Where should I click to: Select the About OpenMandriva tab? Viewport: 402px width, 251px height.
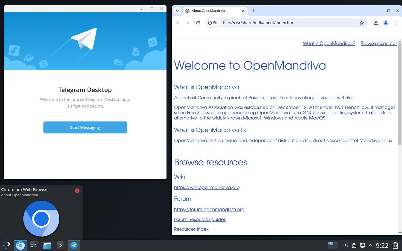click(214, 11)
